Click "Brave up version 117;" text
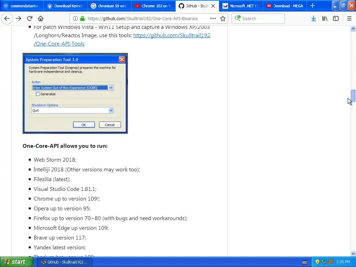 point(60,238)
